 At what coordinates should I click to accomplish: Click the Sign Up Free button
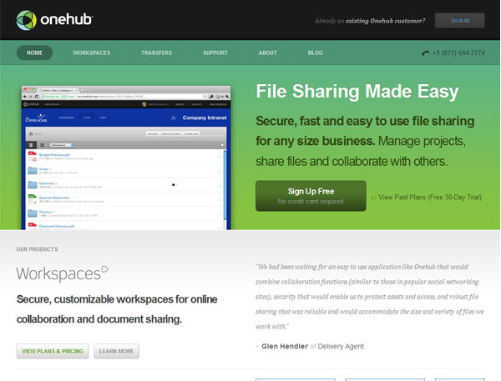[311, 196]
